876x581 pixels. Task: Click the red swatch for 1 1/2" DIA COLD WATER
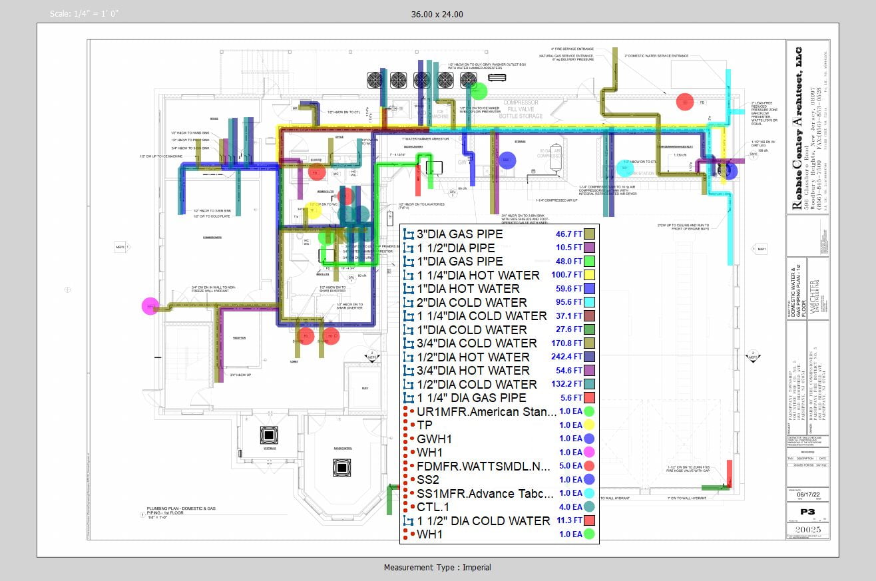[589, 520]
